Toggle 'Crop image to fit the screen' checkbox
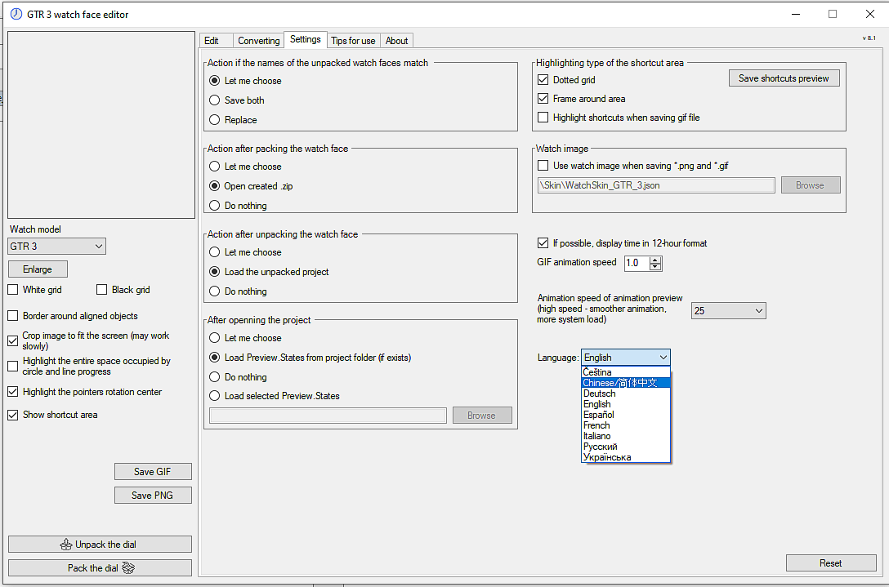 [12, 340]
